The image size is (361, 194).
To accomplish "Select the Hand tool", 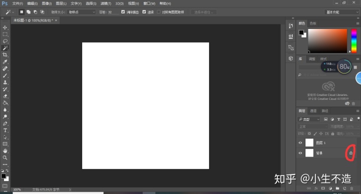I will [5, 151].
